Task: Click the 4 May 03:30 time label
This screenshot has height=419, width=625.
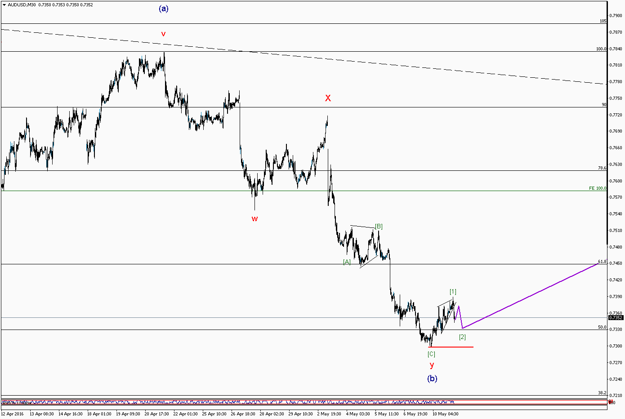Action: 358,414
